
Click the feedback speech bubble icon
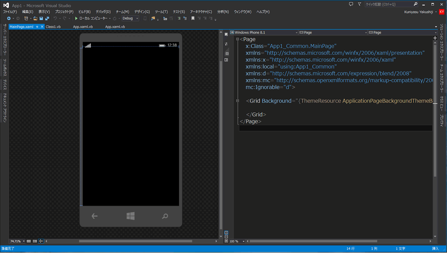tap(351, 4)
